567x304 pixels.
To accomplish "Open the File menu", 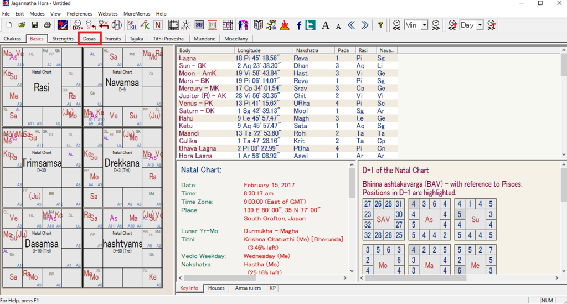I will (6, 14).
